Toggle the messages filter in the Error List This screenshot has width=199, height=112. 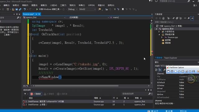coord(62,94)
